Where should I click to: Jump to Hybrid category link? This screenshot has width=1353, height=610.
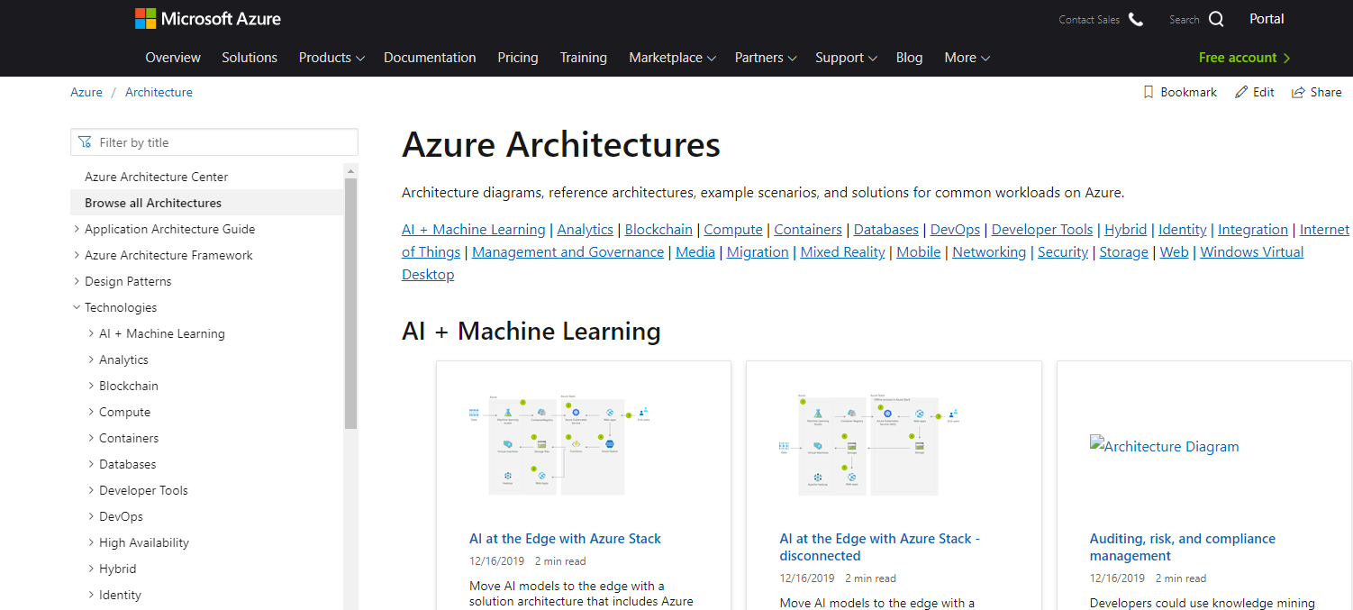pyautogui.click(x=1126, y=230)
